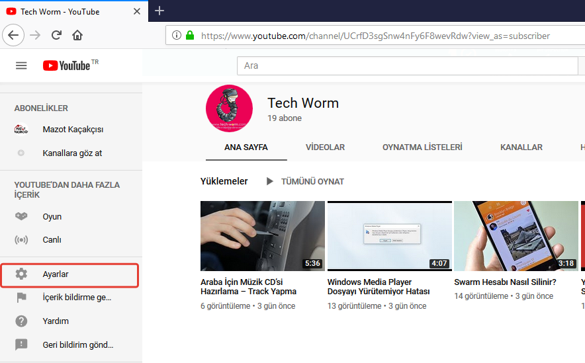Go to browser home page
This screenshot has width=585, height=363.
click(x=77, y=35)
